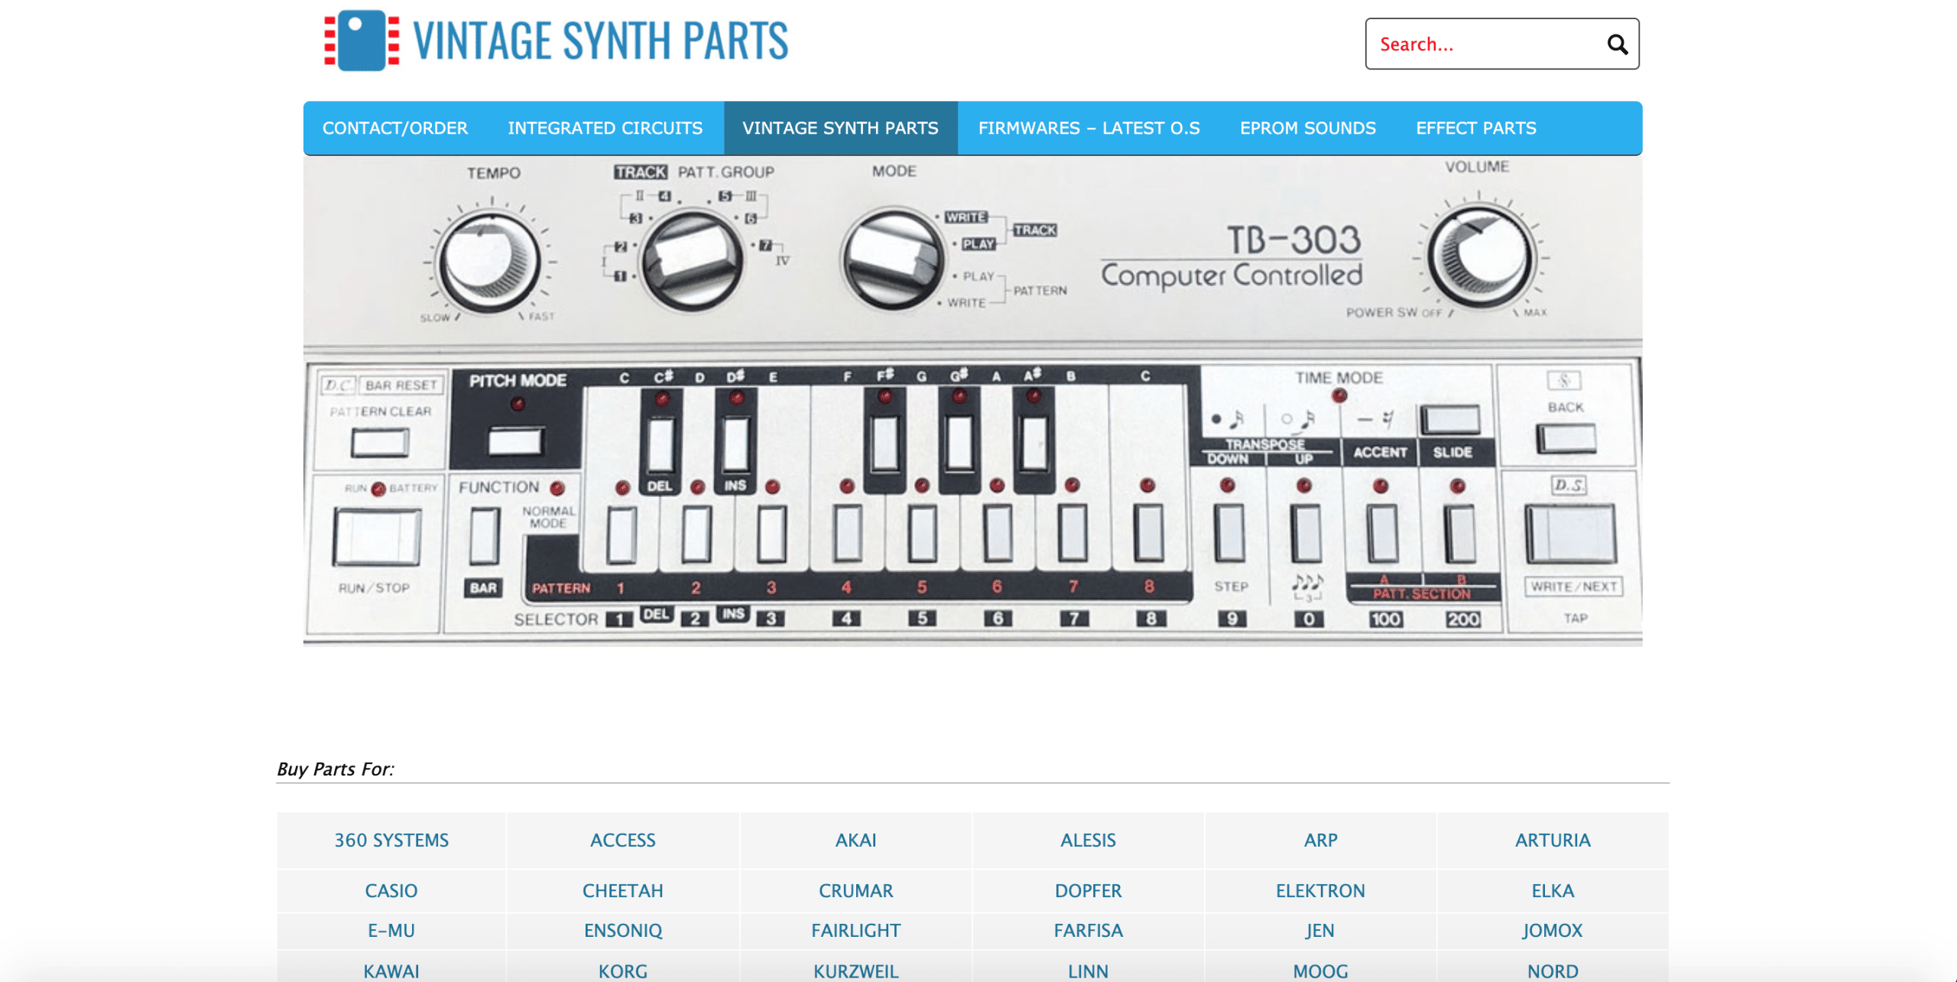Click the VINTAGE SYNTH PARTS site title

tap(601, 41)
